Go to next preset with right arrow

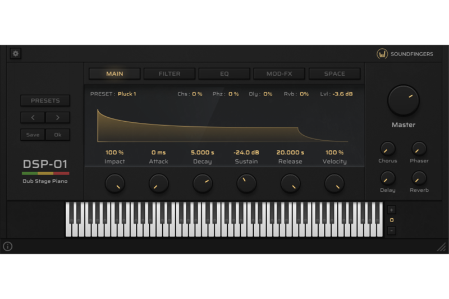click(58, 118)
